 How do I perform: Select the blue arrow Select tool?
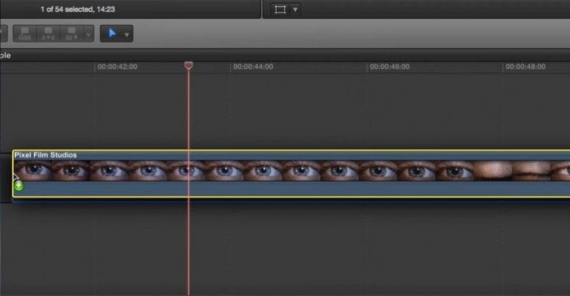[x=112, y=33]
